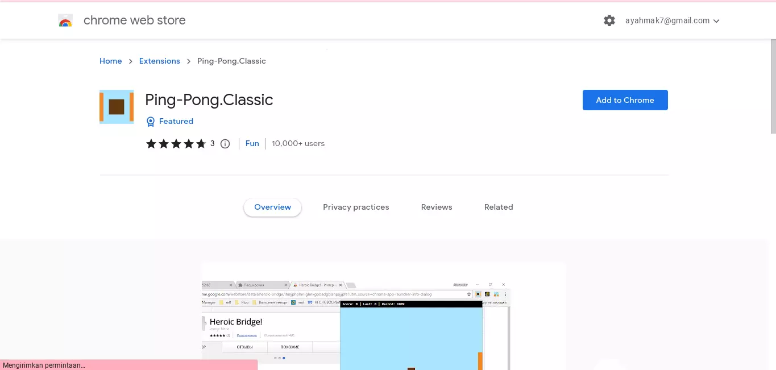Open the settings gear icon

(609, 20)
